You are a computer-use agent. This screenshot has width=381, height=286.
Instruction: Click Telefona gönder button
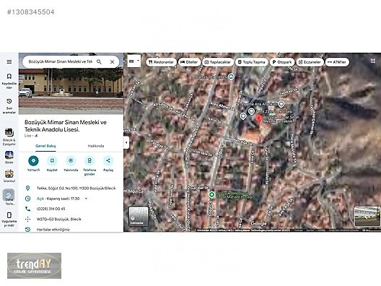pyautogui.click(x=89, y=166)
